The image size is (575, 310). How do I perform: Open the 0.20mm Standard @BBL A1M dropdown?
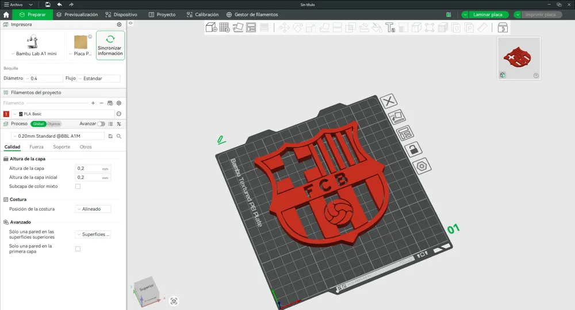click(x=57, y=136)
